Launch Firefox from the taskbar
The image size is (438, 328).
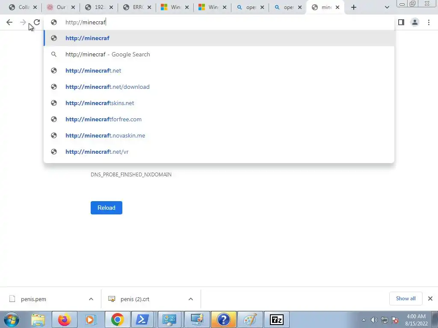click(x=65, y=319)
